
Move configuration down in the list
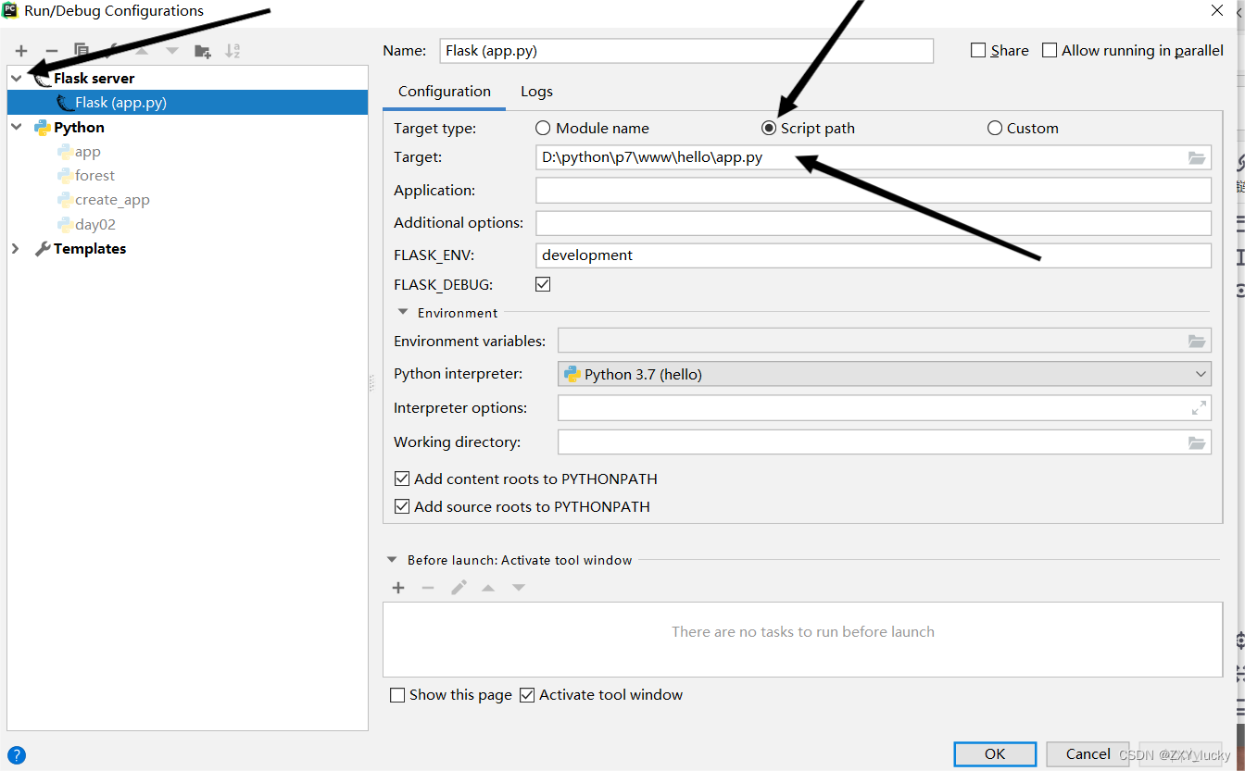(172, 51)
